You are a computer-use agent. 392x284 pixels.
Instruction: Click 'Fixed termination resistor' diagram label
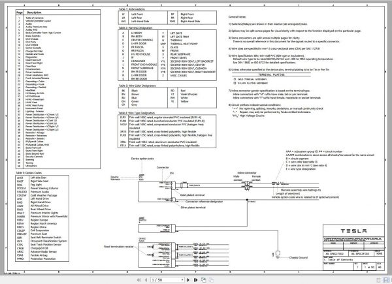(x=119, y=247)
